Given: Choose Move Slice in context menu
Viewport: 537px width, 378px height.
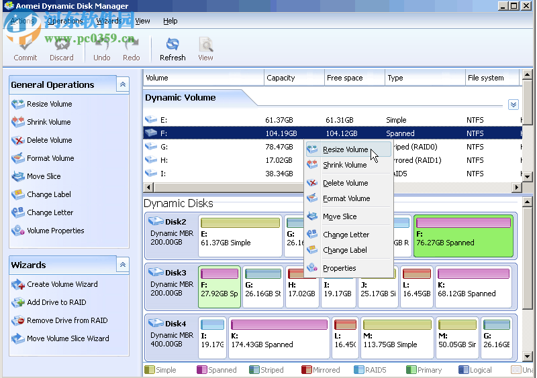Looking at the screenshot, I should tap(348, 216).
